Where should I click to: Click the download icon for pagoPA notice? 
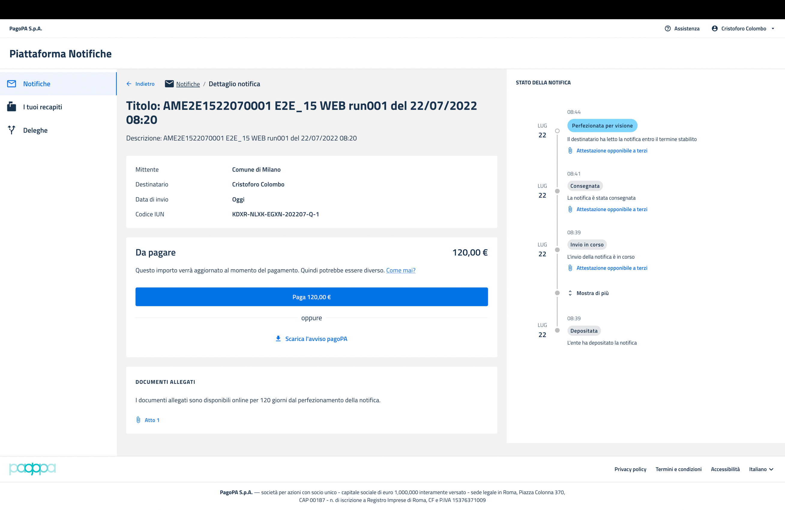(278, 339)
